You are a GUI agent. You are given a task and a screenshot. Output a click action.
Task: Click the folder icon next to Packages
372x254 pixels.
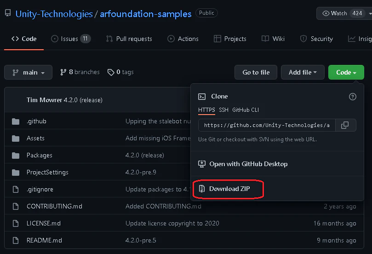[x=16, y=156]
